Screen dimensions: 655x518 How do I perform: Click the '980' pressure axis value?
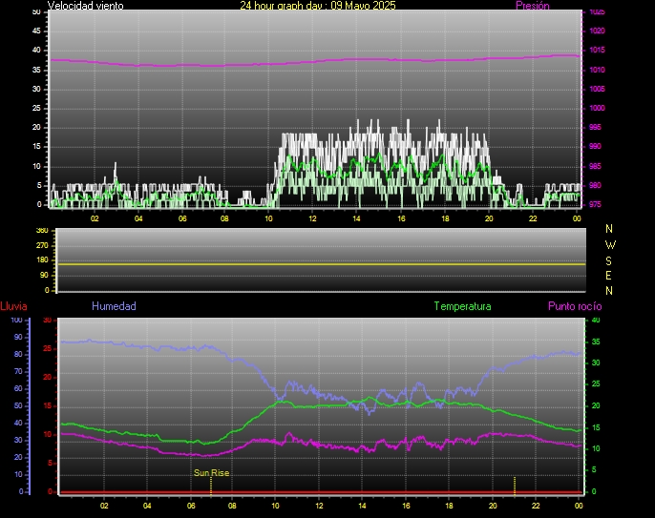[x=595, y=185]
